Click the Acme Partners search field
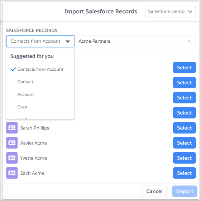The image size is (201, 201). point(135,41)
